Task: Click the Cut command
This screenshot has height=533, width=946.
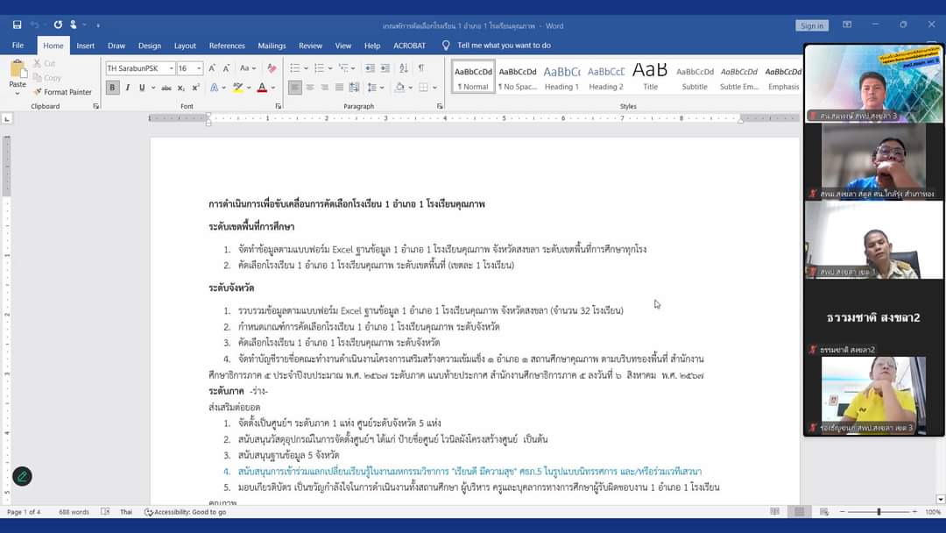Action: 44,63
